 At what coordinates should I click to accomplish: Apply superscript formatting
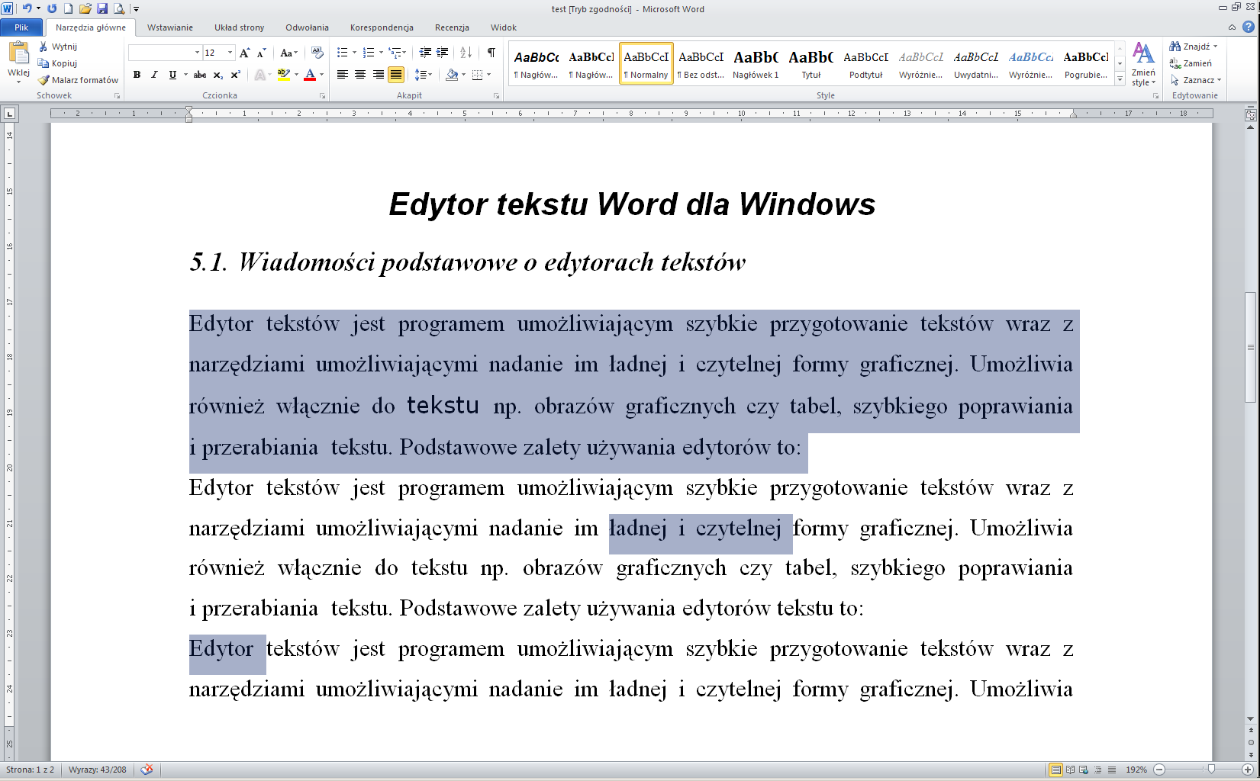tap(235, 75)
